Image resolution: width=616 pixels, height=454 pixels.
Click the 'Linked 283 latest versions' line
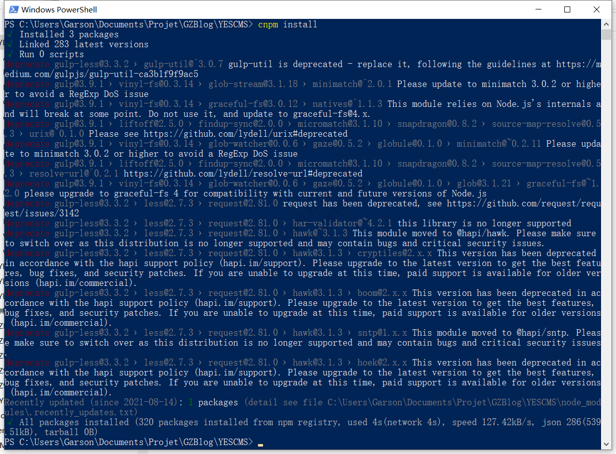pyautogui.click(x=84, y=44)
